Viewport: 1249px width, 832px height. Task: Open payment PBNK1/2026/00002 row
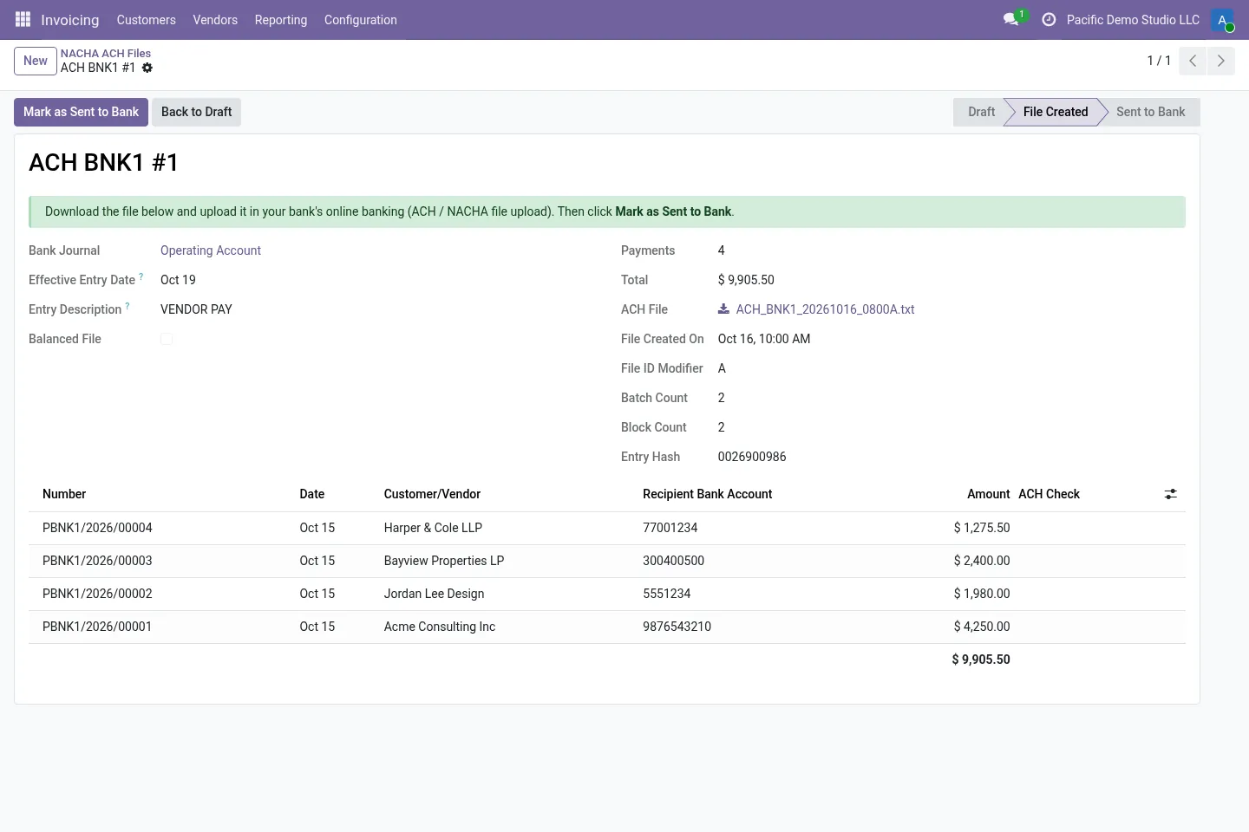coord(607,594)
